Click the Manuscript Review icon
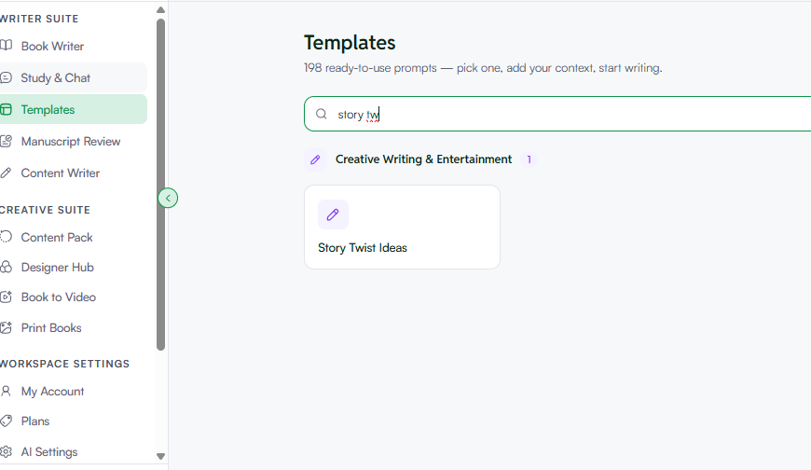Image resolution: width=811 pixels, height=470 pixels. pos(6,141)
